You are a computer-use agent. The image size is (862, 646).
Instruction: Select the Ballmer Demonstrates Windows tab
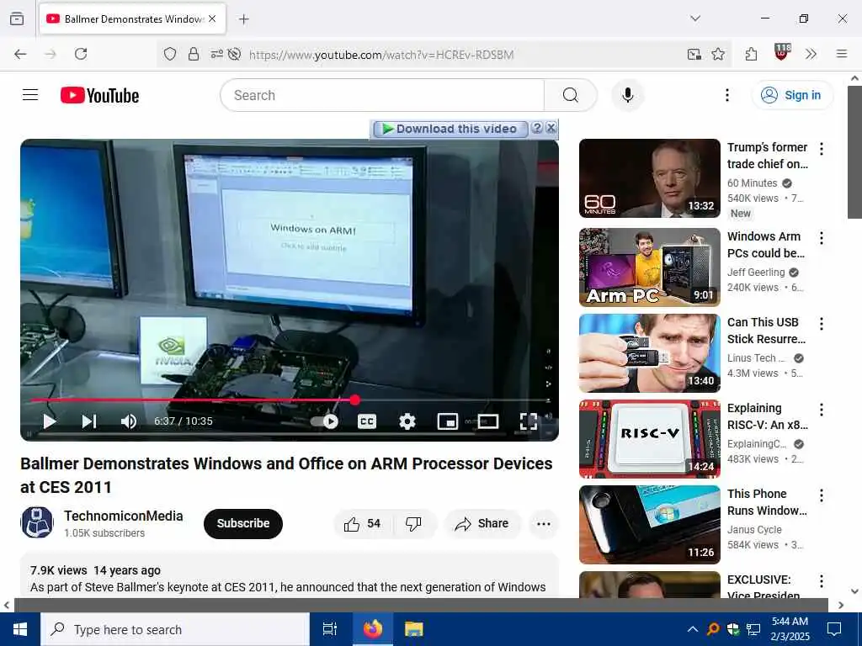pyautogui.click(x=132, y=19)
